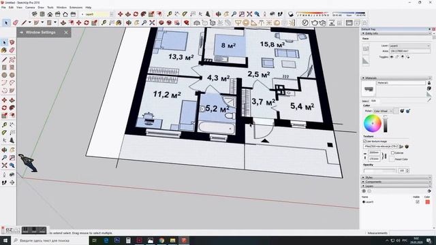Select the Polygon tool in the side palette
Viewport: 436px width, 245px height.
click(12, 75)
